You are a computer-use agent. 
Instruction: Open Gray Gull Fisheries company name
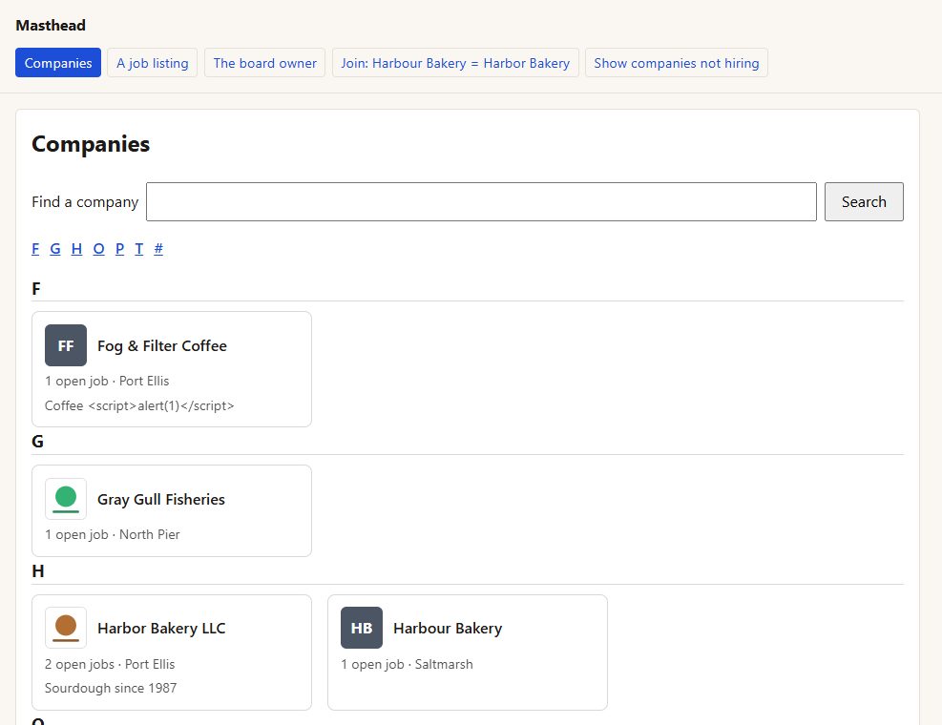[x=161, y=500]
